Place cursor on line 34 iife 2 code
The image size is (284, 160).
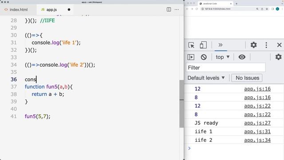pyautogui.click(x=60, y=65)
